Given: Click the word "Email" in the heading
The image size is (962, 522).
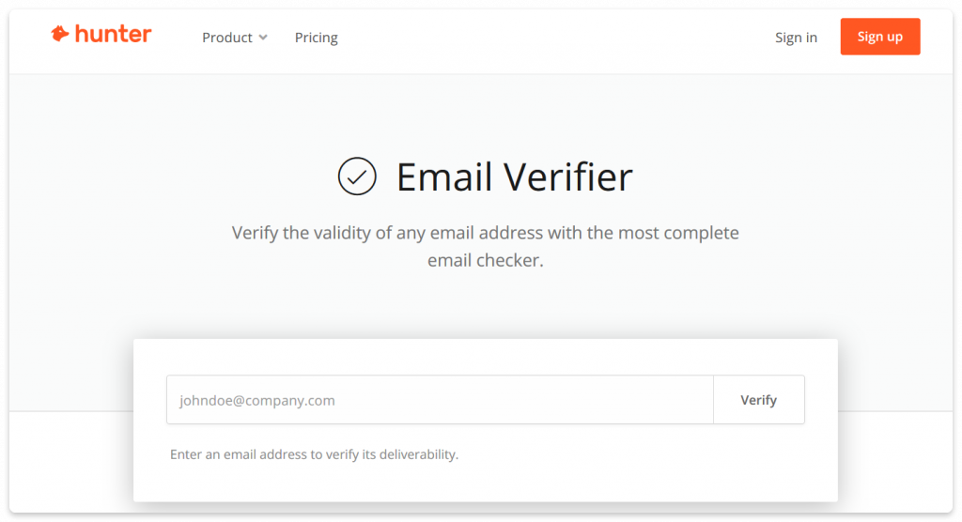Looking at the screenshot, I should tap(445, 177).
